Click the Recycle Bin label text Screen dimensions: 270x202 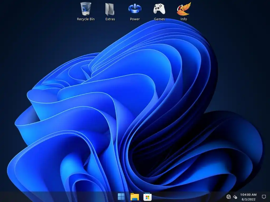86,19
